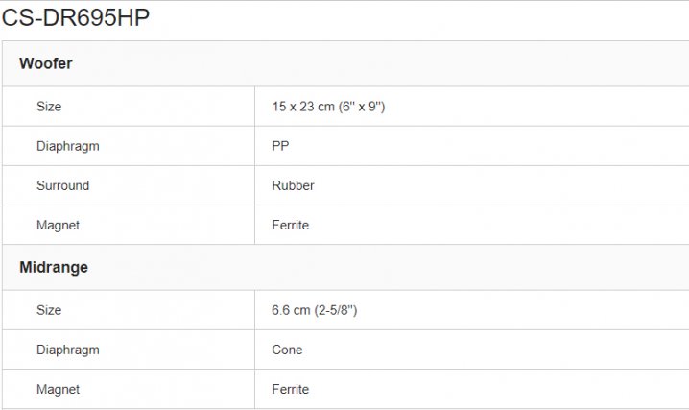The height and width of the screenshot is (410, 689).
Task: Select the Woofer section header
Action: coord(46,63)
